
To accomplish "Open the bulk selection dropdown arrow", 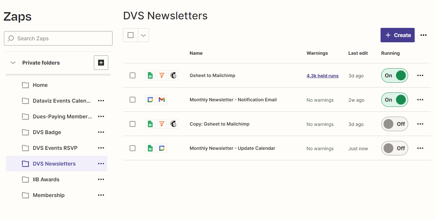I will coord(143,35).
